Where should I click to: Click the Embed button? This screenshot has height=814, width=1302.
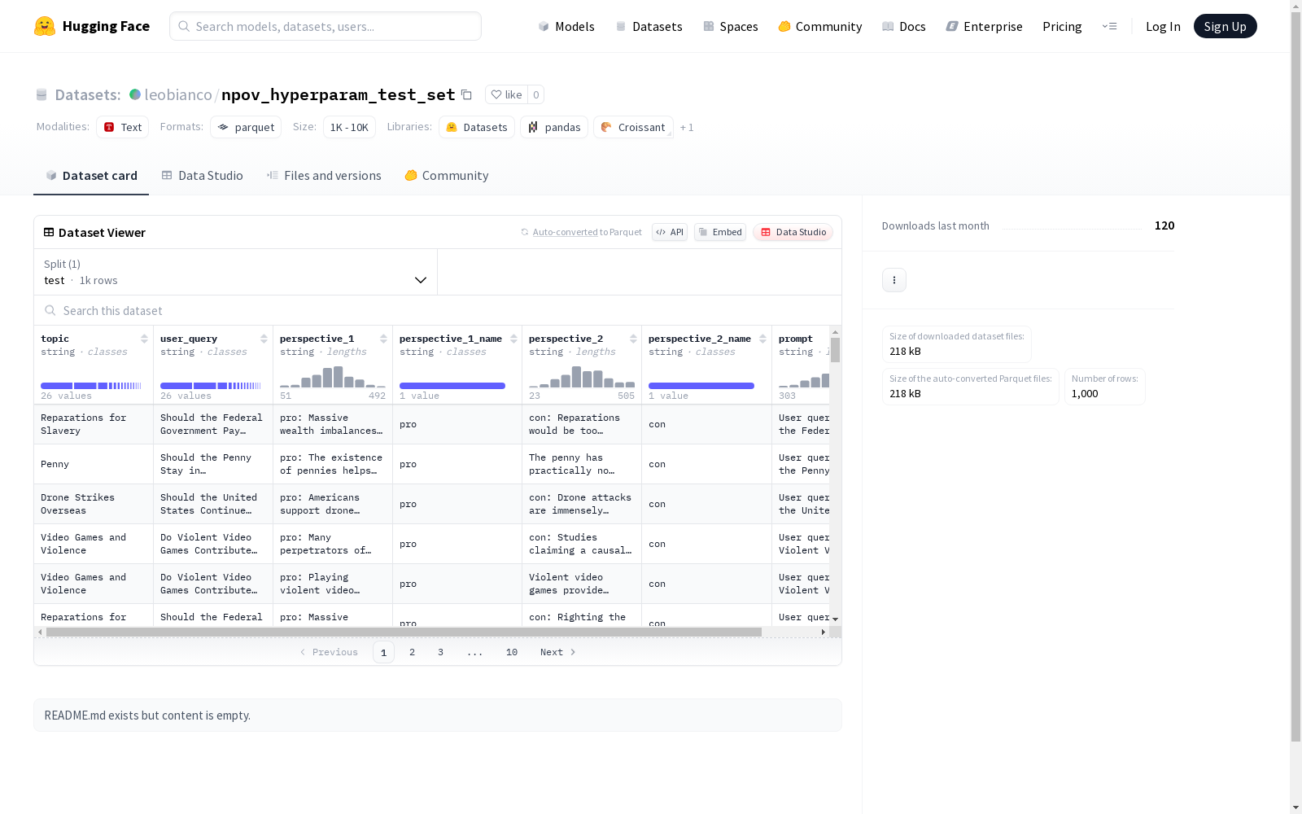720,232
